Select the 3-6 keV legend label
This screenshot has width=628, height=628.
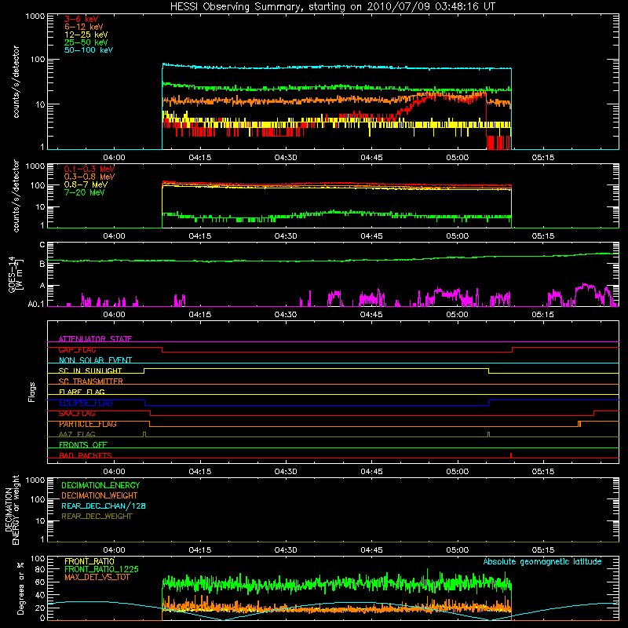pos(81,19)
